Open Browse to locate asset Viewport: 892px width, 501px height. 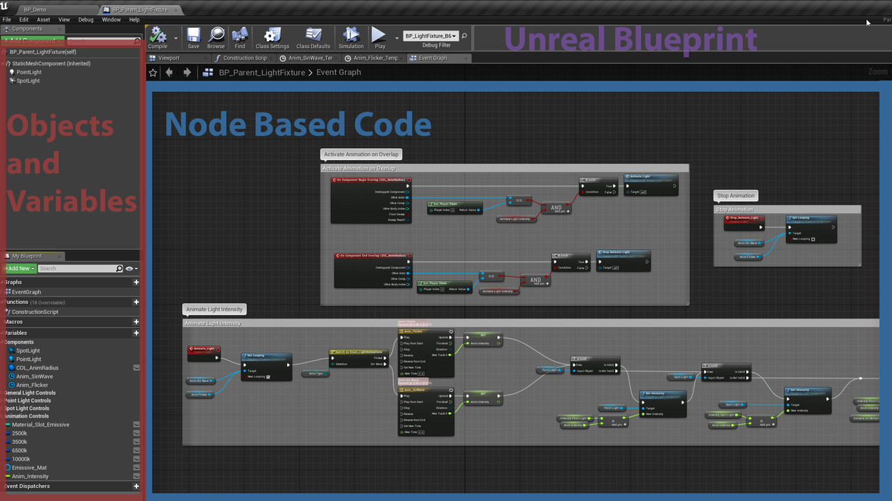(x=216, y=38)
